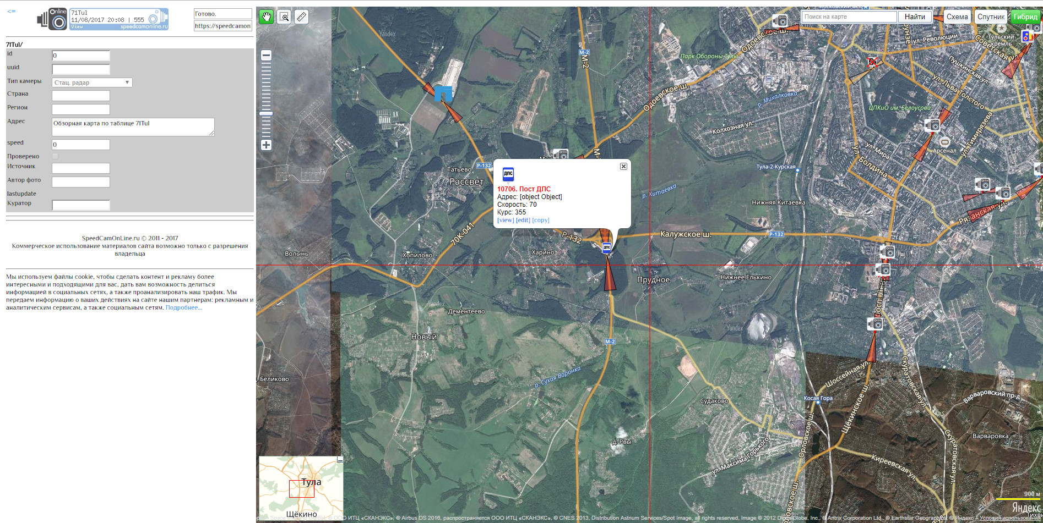Click the map zoom level slider handle

pos(266,113)
